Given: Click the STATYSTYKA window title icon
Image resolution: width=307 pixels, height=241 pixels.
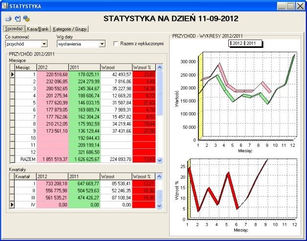Looking at the screenshot, I should click(x=5, y=6).
